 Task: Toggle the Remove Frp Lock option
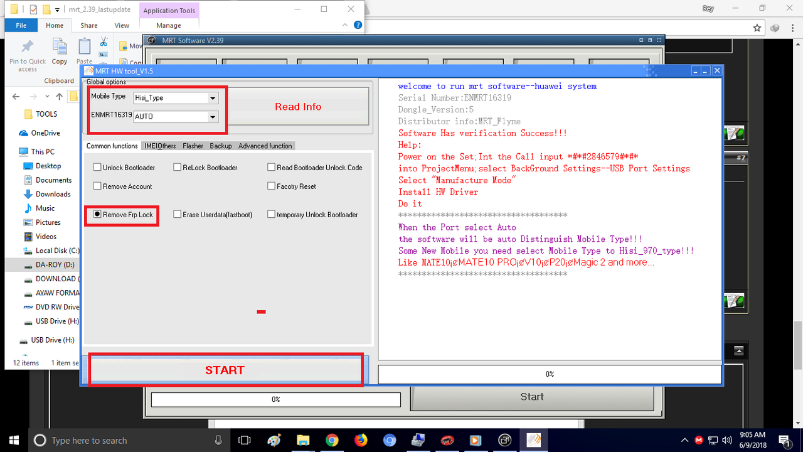[97, 215]
